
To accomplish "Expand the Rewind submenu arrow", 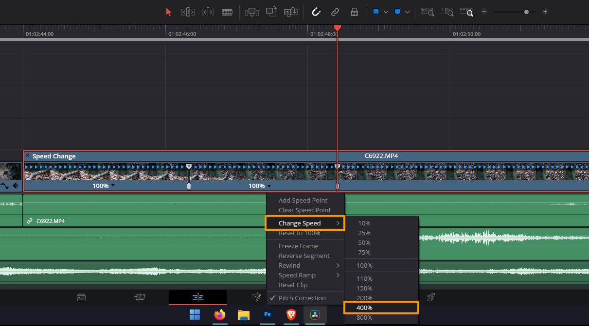I will pos(338,265).
